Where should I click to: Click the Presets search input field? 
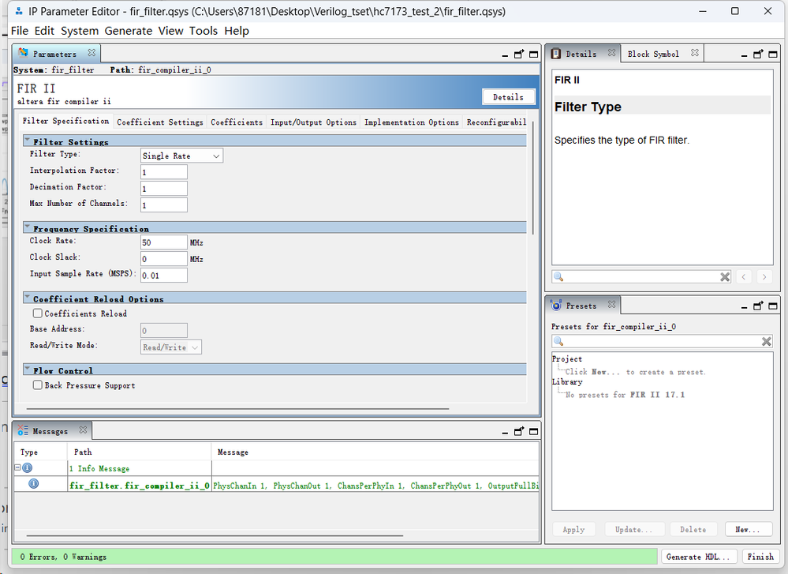(x=663, y=342)
